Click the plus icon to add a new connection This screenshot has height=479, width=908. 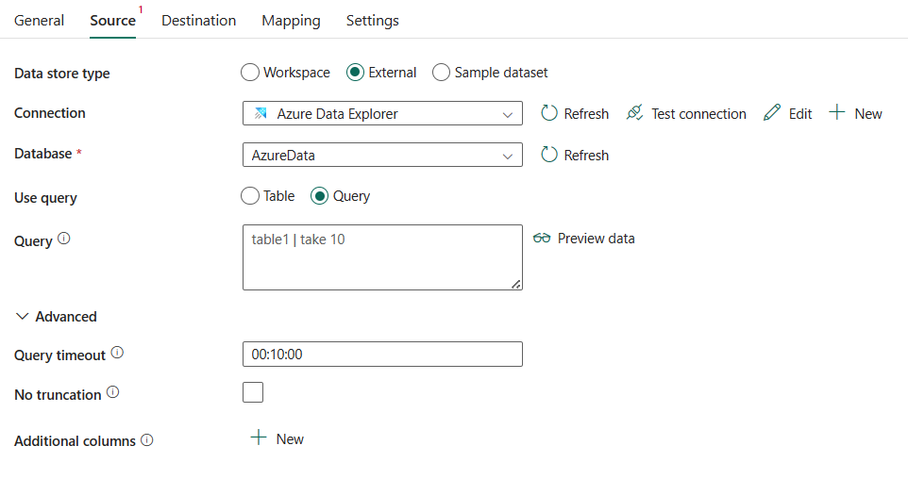837,112
